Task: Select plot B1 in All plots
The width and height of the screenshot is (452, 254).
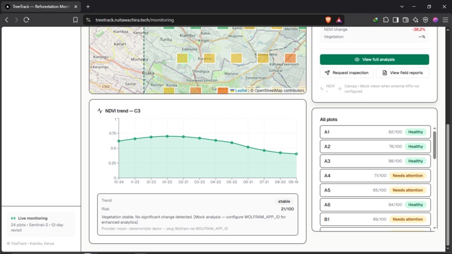Action: pyautogui.click(x=375, y=219)
